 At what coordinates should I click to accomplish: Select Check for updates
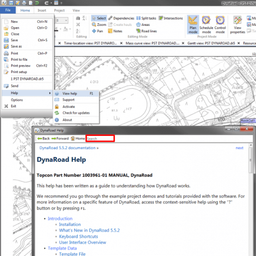click(76, 113)
